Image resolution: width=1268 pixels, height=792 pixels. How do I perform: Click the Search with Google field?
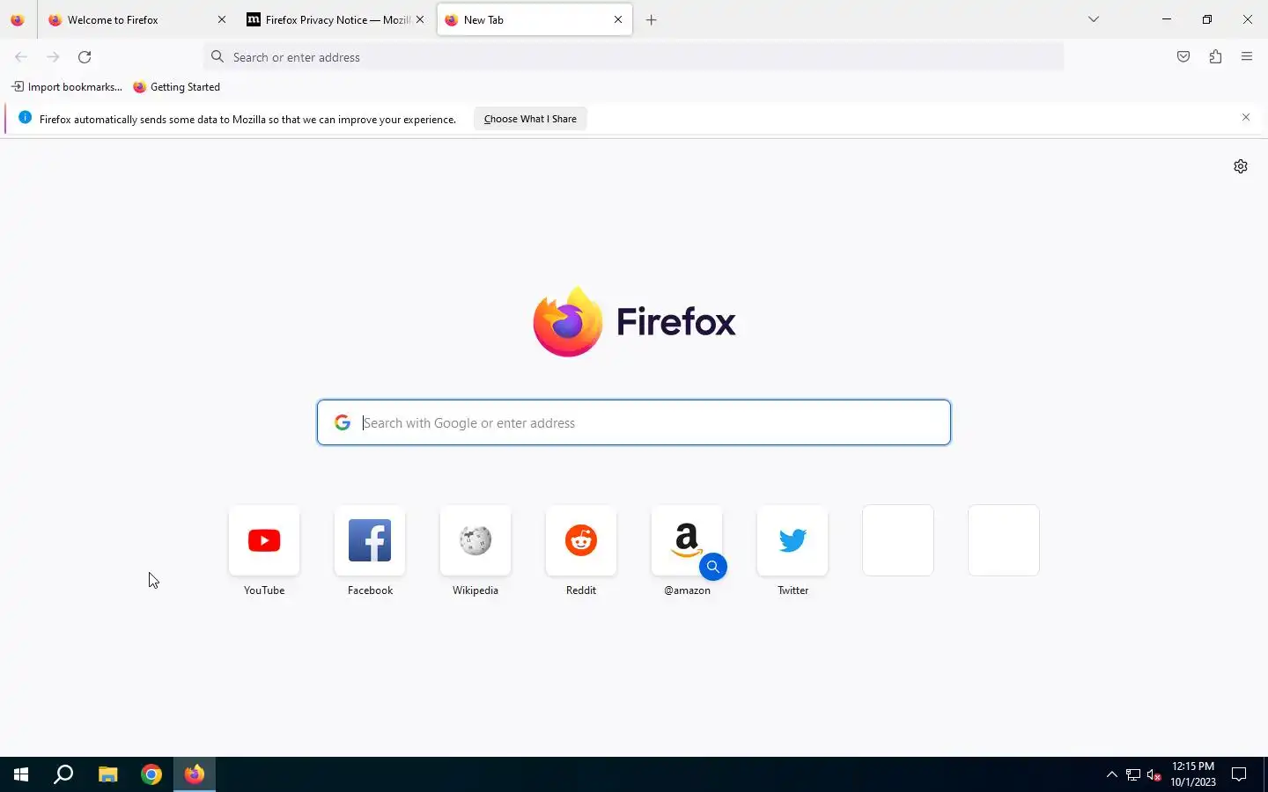click(x=634, y=422)
